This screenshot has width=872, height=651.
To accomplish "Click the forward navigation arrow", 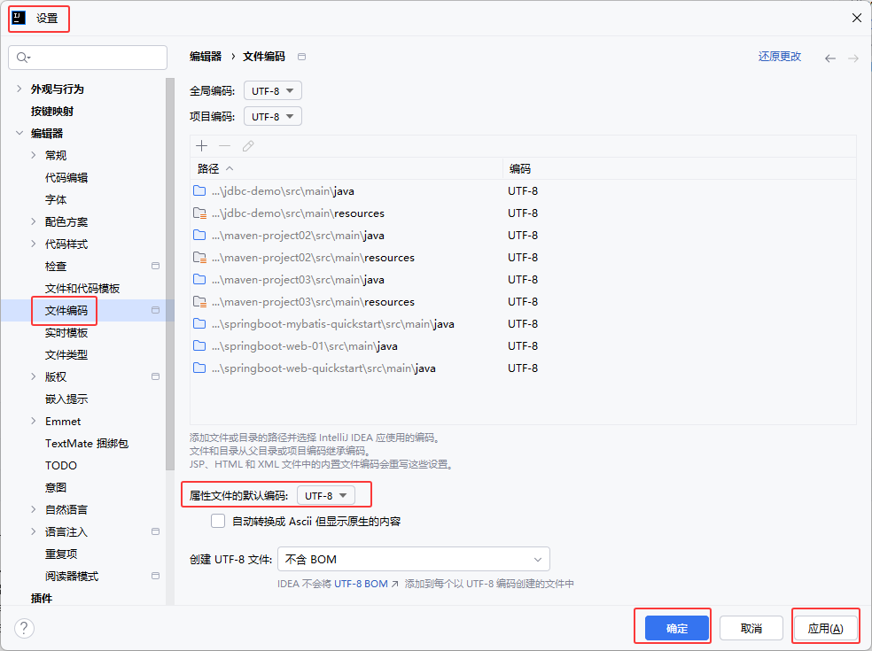I will tap(853, 57).
